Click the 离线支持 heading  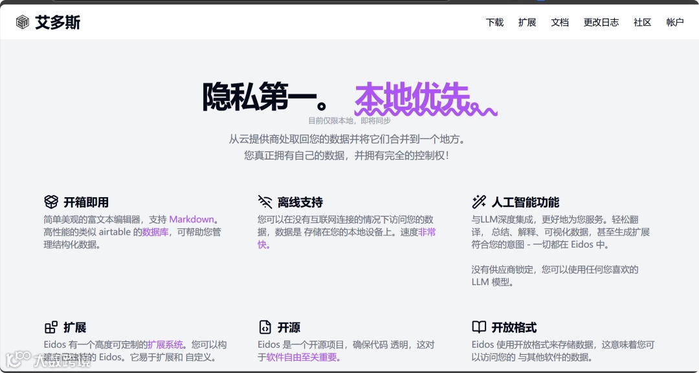pos(300,202)
